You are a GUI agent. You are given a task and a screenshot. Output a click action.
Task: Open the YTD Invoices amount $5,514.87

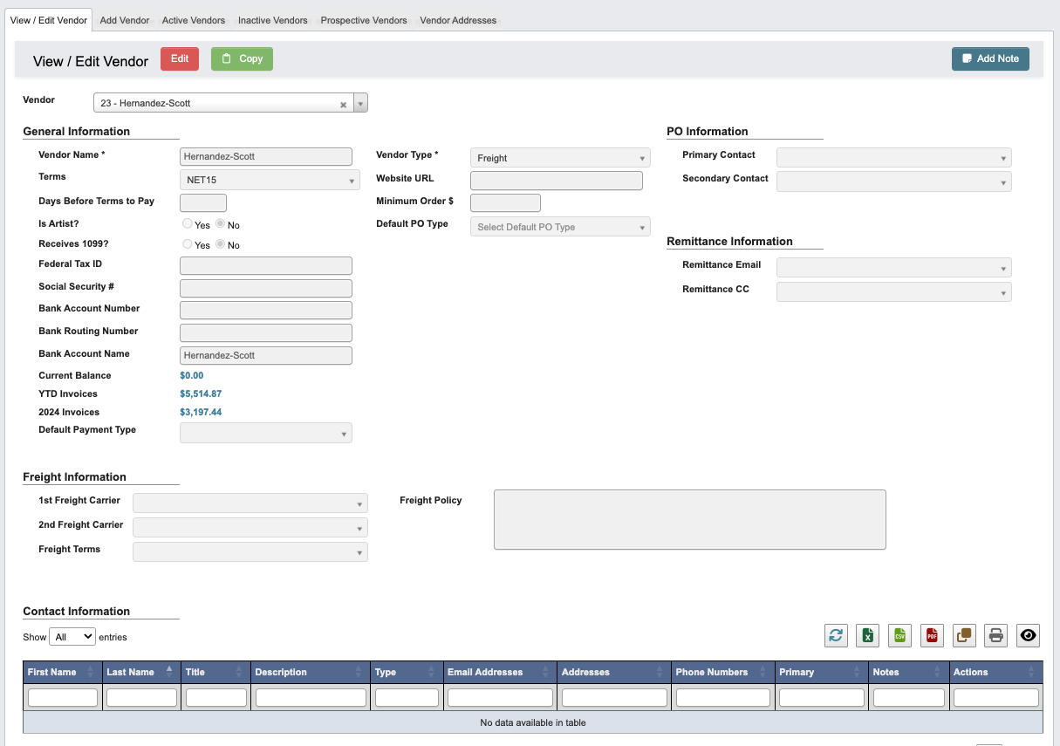tap(201, 394)
